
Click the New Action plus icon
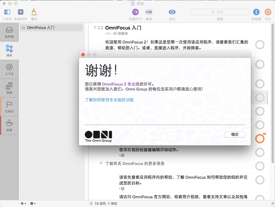[x=21, y=12]
